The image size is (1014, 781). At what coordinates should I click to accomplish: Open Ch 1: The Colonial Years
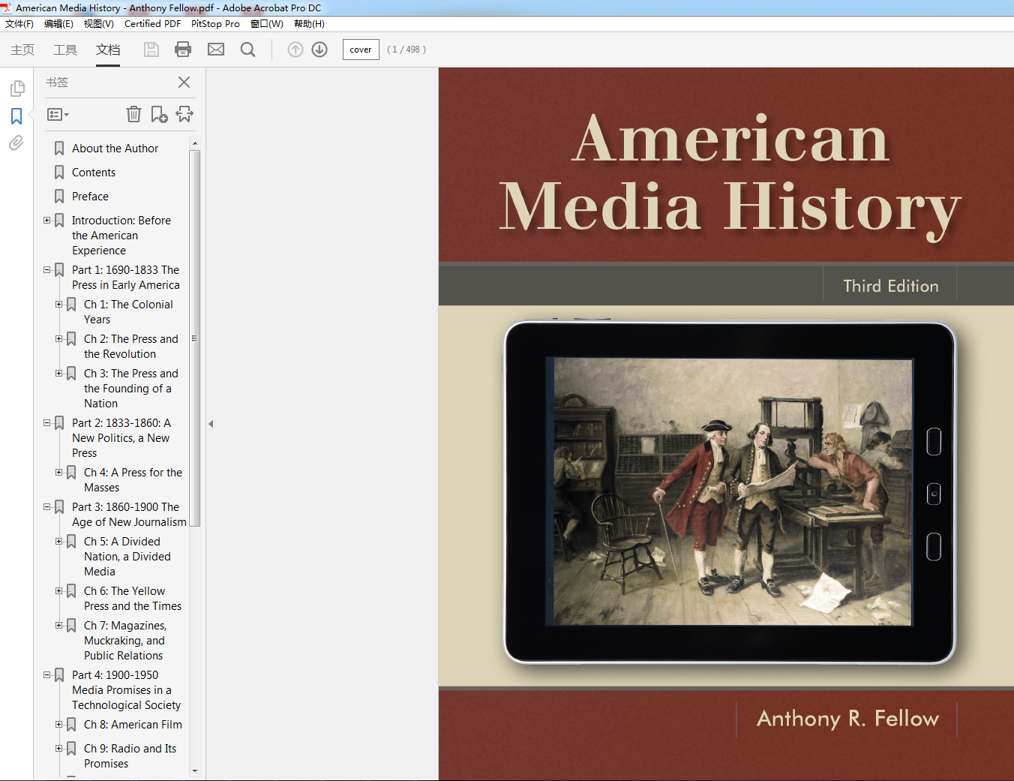point(128,312)
